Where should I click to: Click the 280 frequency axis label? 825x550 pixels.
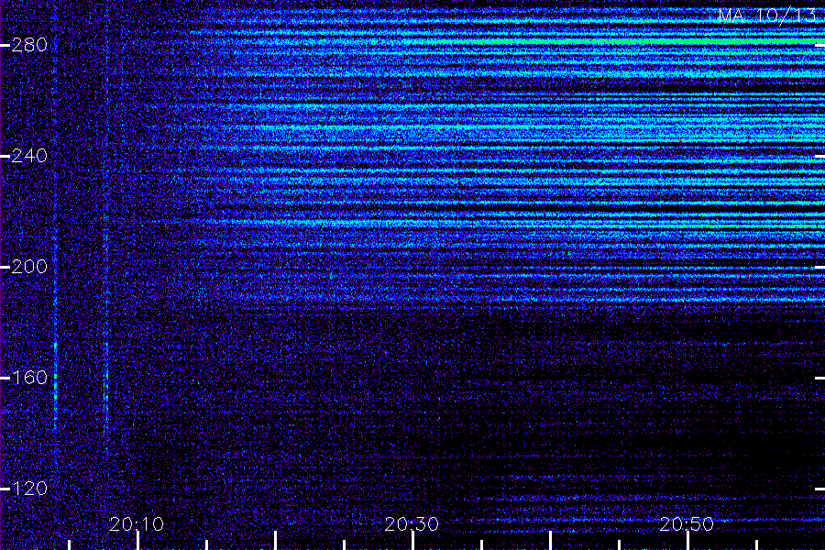(29, 45)
